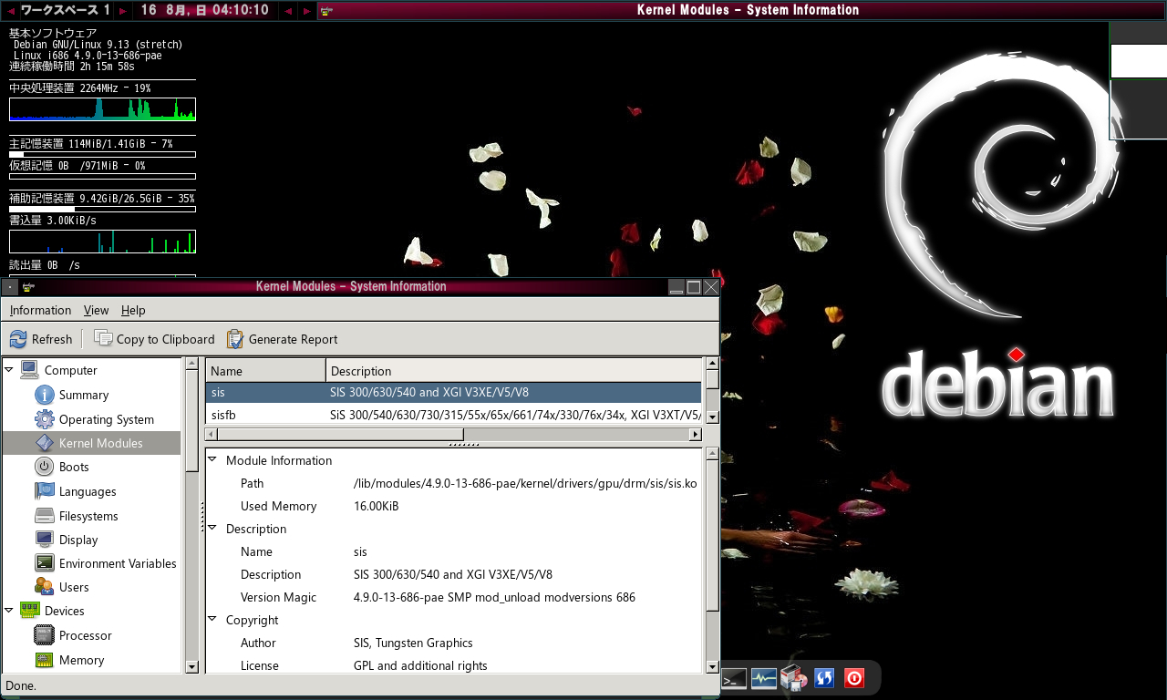Select the Display monitor icon
The height and width of the screenshot is (700, 1167).
(45, 540)
